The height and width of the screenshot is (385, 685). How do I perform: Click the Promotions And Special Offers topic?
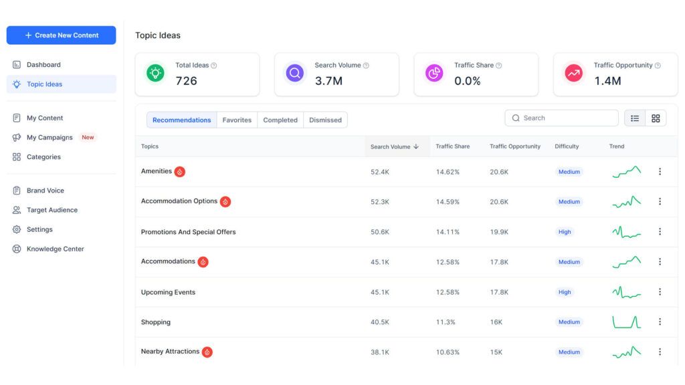pos(188,232)
